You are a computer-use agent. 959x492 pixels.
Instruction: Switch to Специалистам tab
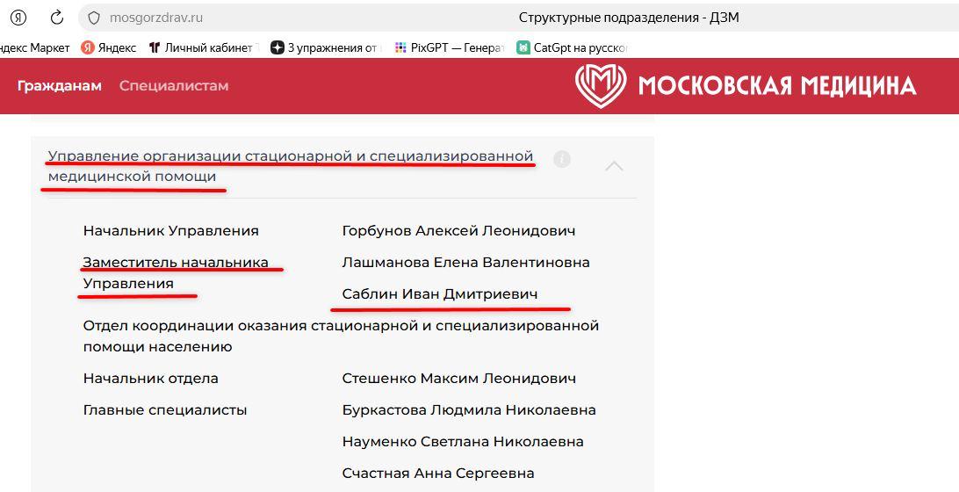174,86
